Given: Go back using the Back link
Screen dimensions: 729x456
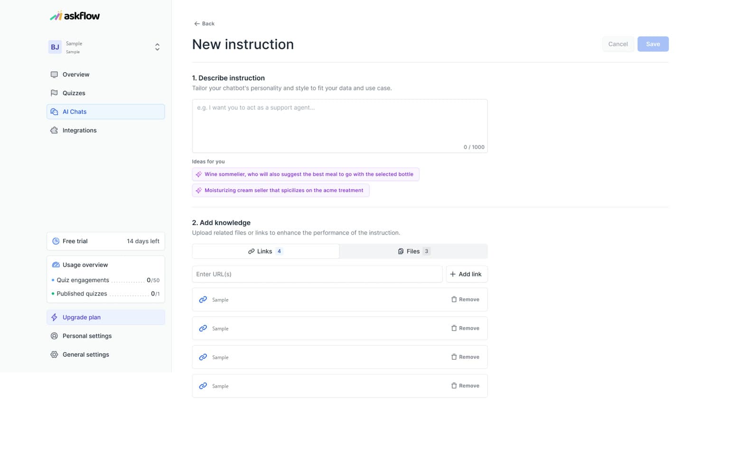Looking at the screenshot, I should click(x=204, y=24).
